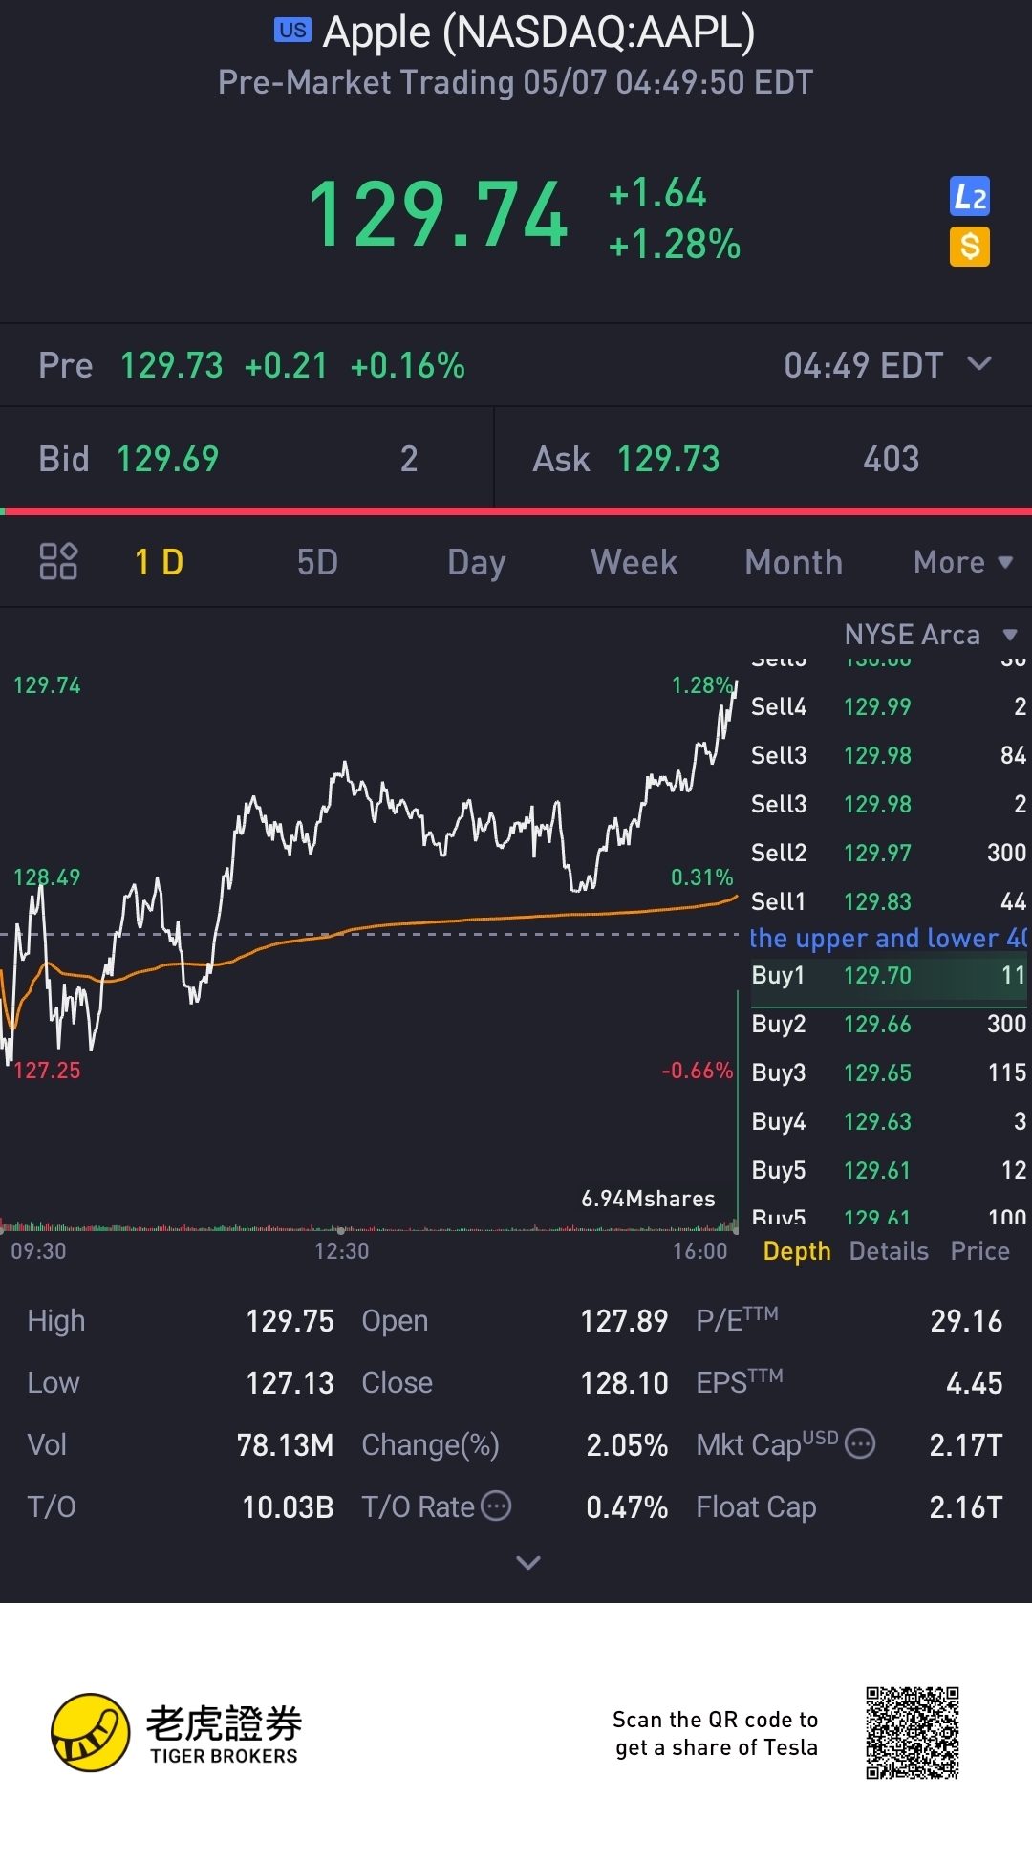
Task: Tap the T/O 10.03B value
Action: click(288, 1507)
